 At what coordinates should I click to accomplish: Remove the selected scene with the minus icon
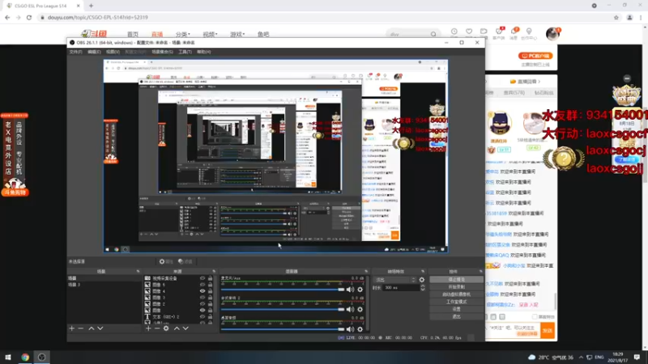(x=80, y=328)
